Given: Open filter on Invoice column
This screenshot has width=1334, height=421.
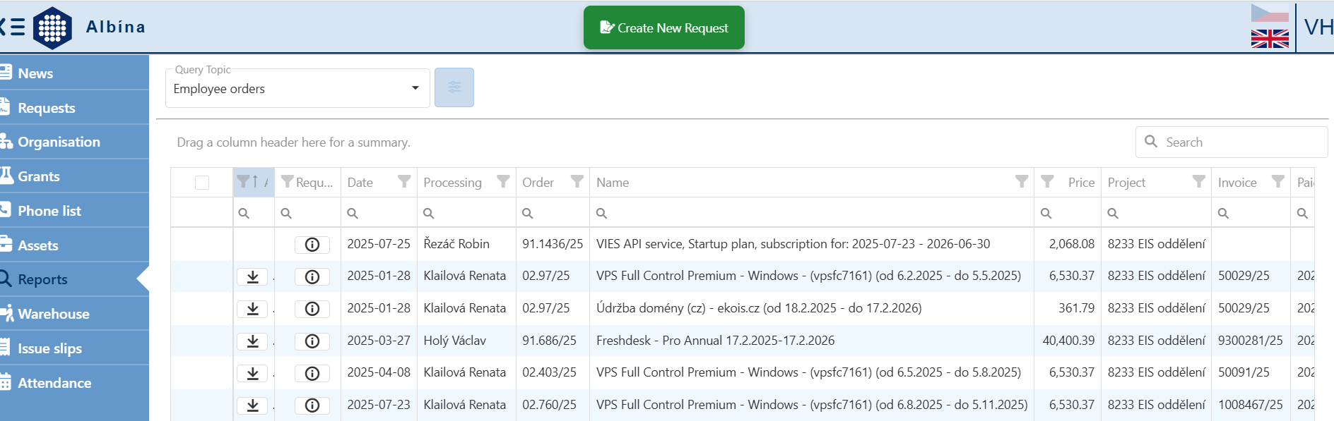Looking at the screenshot, I should (1278, 182).
